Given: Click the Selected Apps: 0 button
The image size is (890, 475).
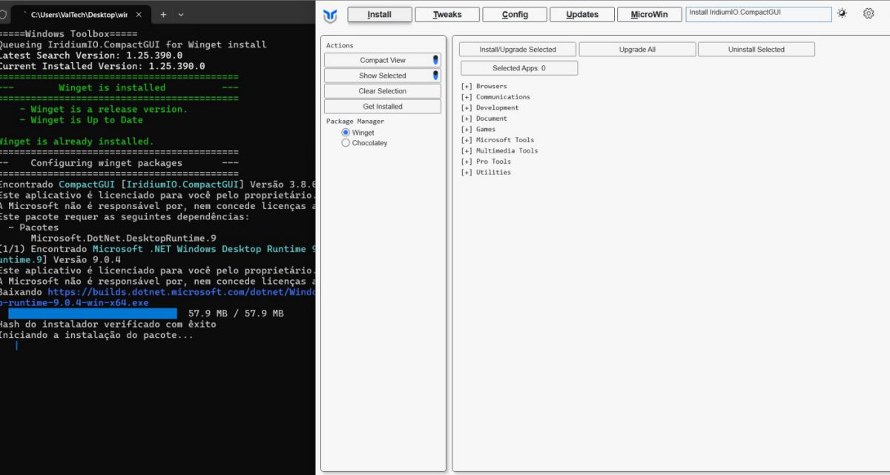Looking at the screenshot, I should (519, 68).
